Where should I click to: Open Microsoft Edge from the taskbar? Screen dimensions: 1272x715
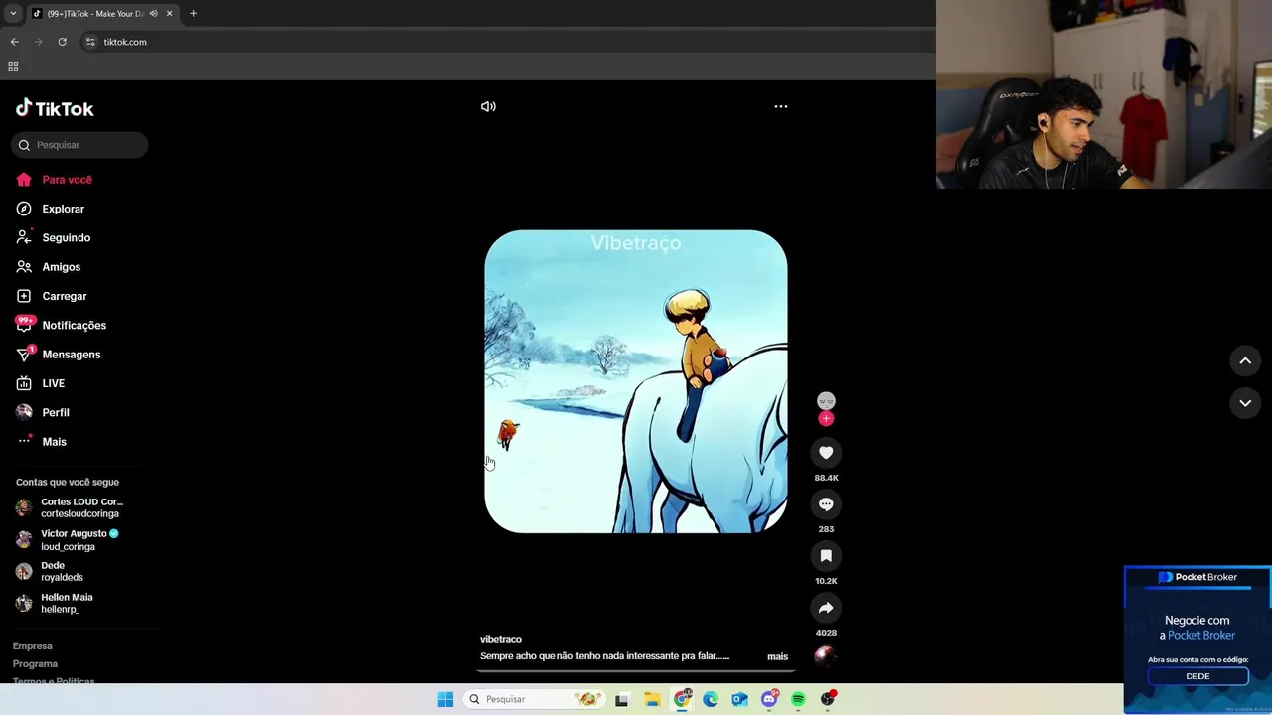[711, 699]
